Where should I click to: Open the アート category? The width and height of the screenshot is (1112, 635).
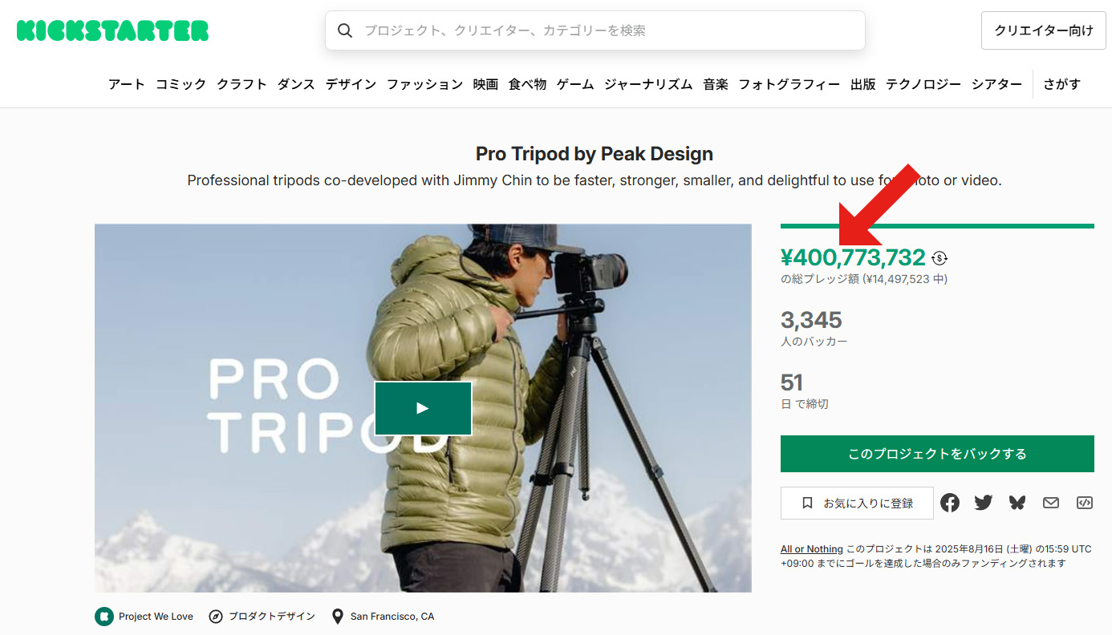coord(127,84)
